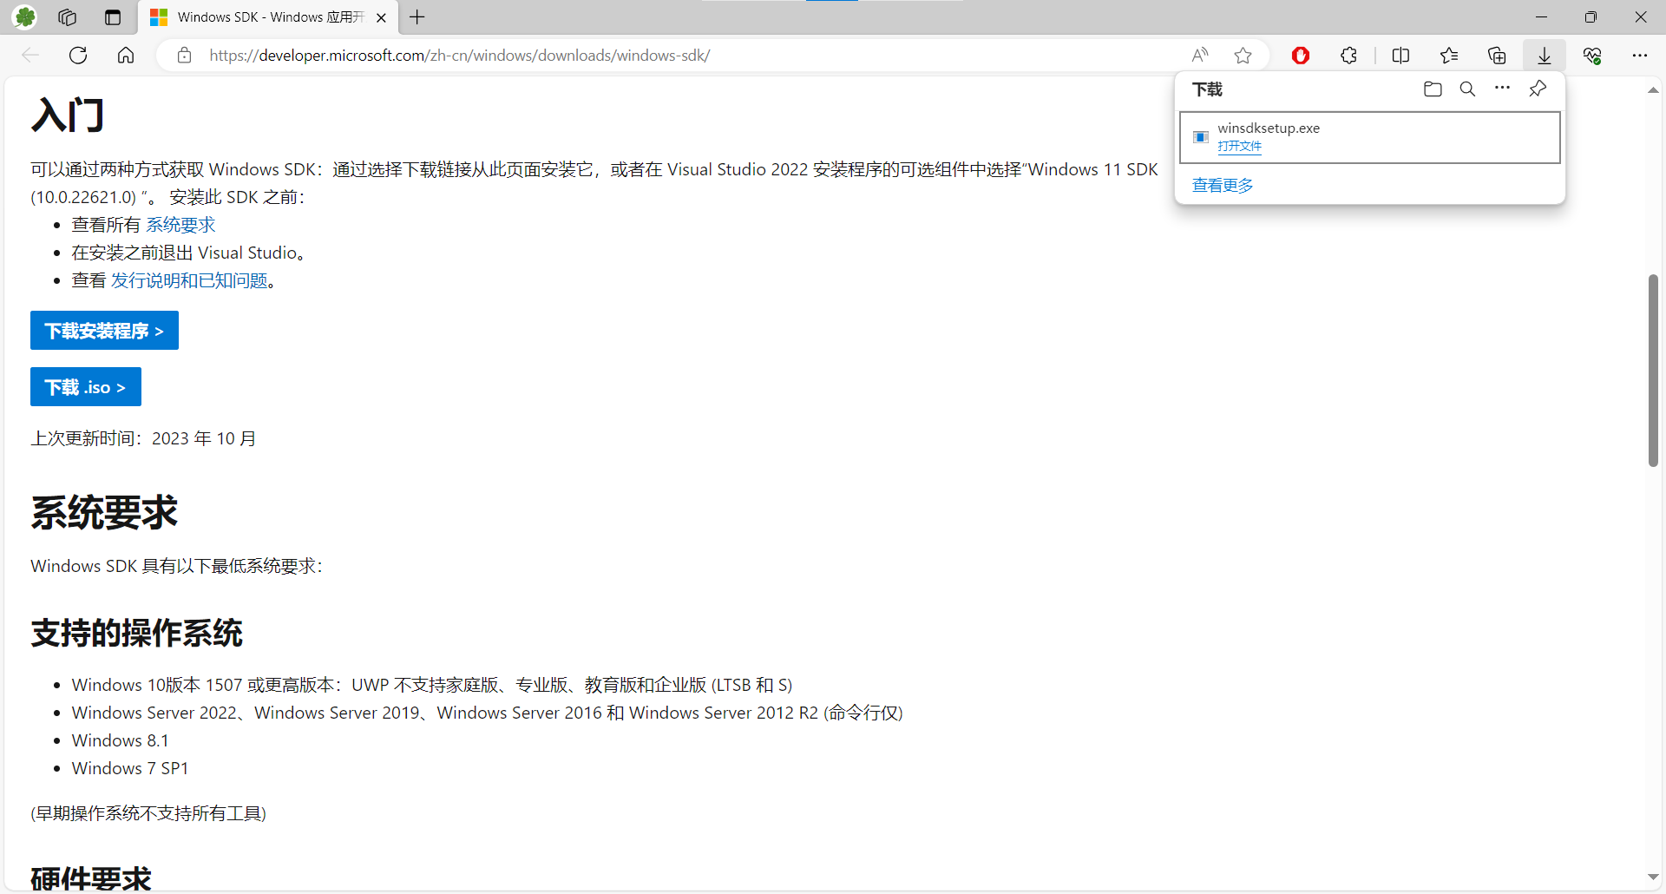The image size is (1666, 894).
Task: Click the 查看更多 link
Action: click(1223, 185)
